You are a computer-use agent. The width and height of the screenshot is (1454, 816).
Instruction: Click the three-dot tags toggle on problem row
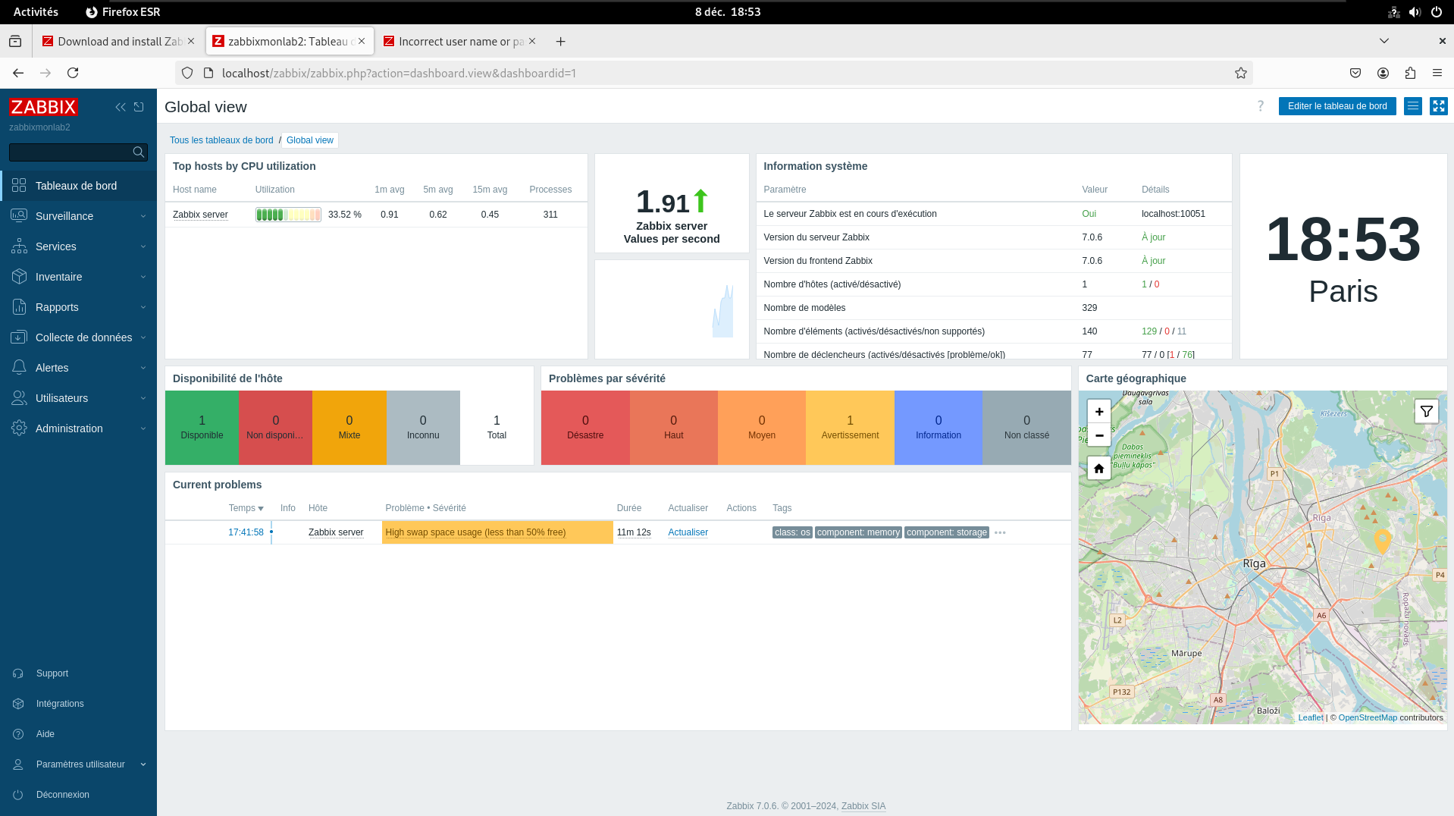[999, 532]
